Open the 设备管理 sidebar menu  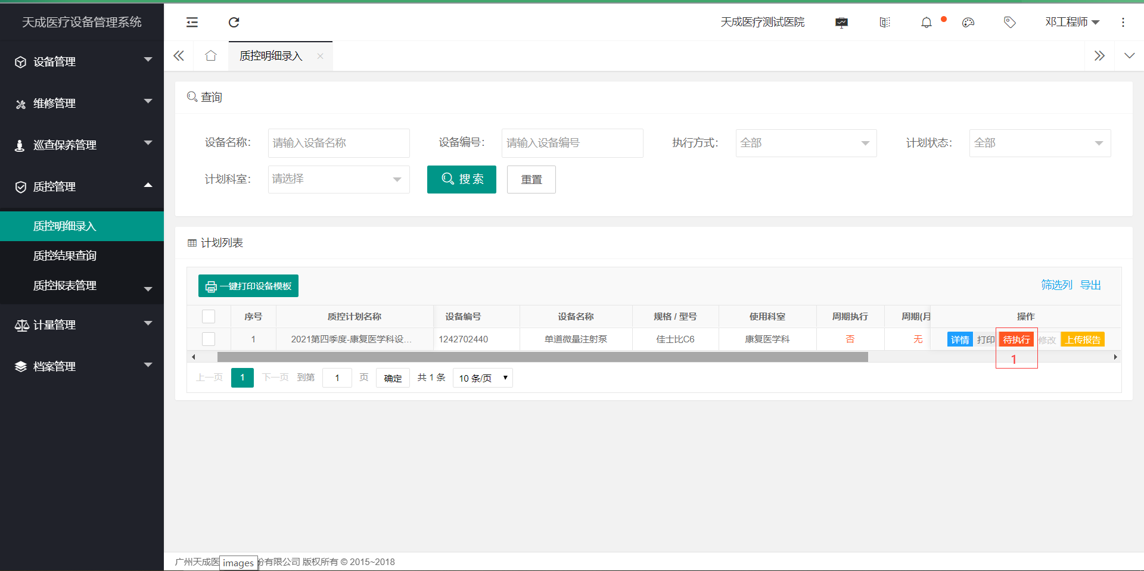(82, 62)
